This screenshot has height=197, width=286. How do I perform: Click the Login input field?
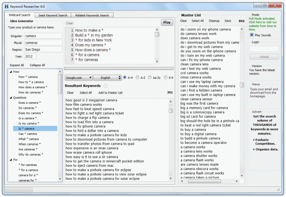[264, 49]
